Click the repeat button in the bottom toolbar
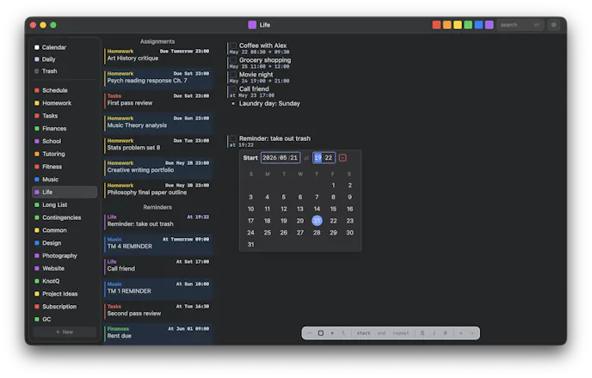 (401, 333)
